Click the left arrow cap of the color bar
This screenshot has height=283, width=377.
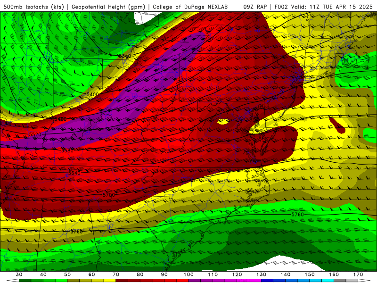click(x=13, y=281)
